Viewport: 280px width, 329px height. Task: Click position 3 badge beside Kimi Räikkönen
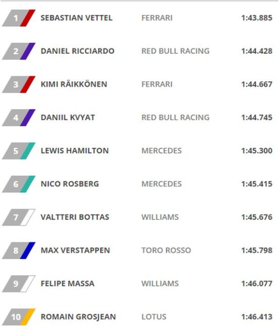click(18, 85)
